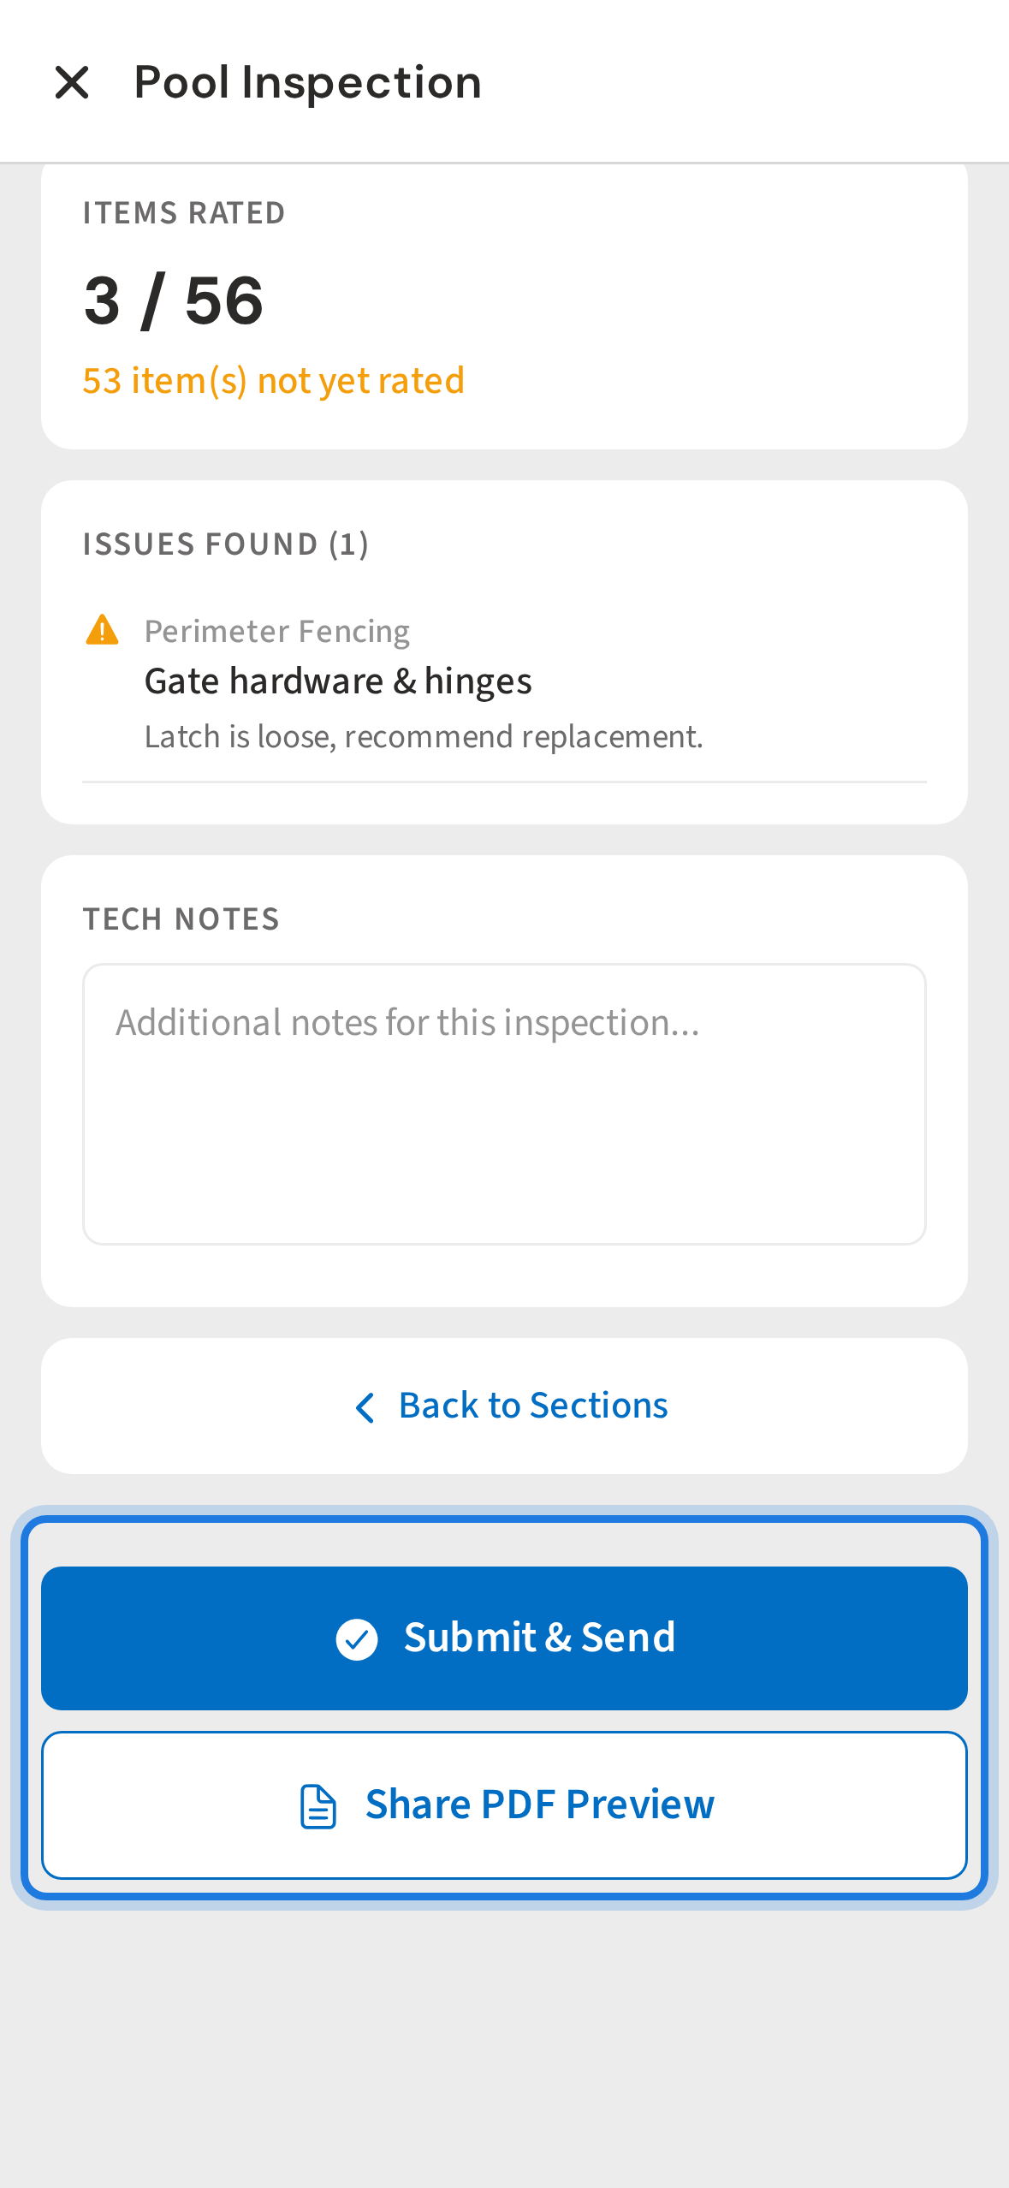Focus the additional notes text field
Screen dimensions: 1009x2188
pyautogui.click(x=504, y=1103)
